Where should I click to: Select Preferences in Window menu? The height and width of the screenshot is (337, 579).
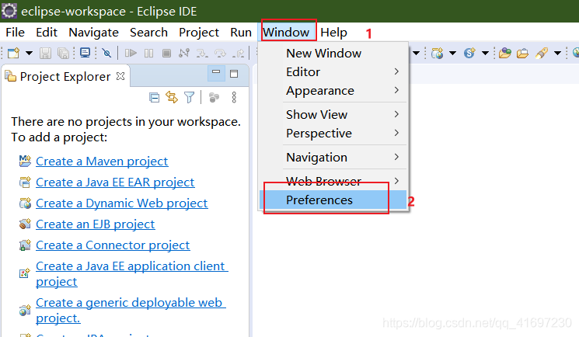333,200
